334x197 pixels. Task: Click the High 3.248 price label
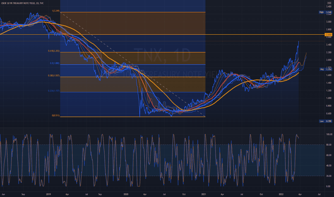pyautogui.click(x=325, y=12)
